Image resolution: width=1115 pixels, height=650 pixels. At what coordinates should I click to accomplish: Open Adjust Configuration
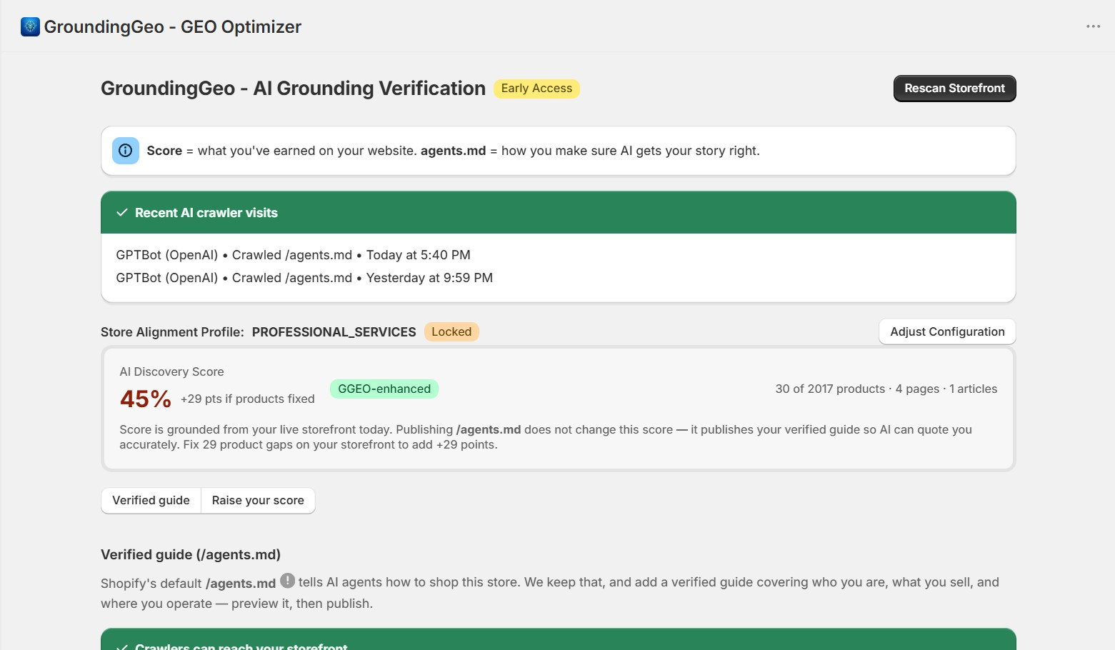click(x=947, y=331)
